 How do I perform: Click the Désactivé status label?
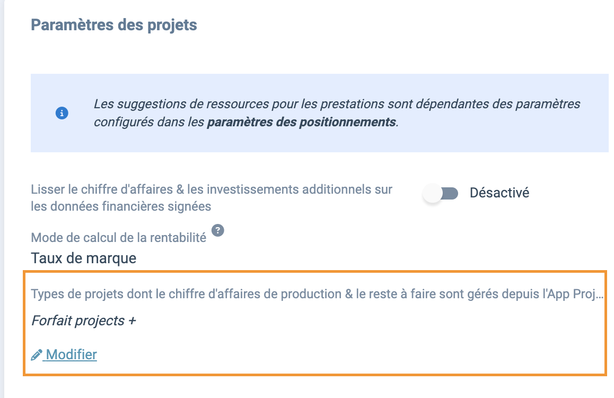(499, 193)
